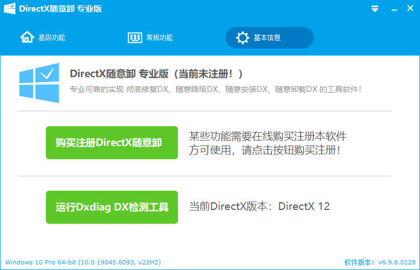Open the 高级功能 tab
420x270 pixels.
(43, 37)
